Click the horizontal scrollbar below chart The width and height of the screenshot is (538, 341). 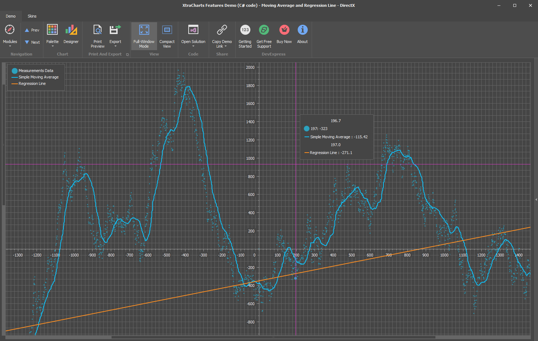pos(273,337)
